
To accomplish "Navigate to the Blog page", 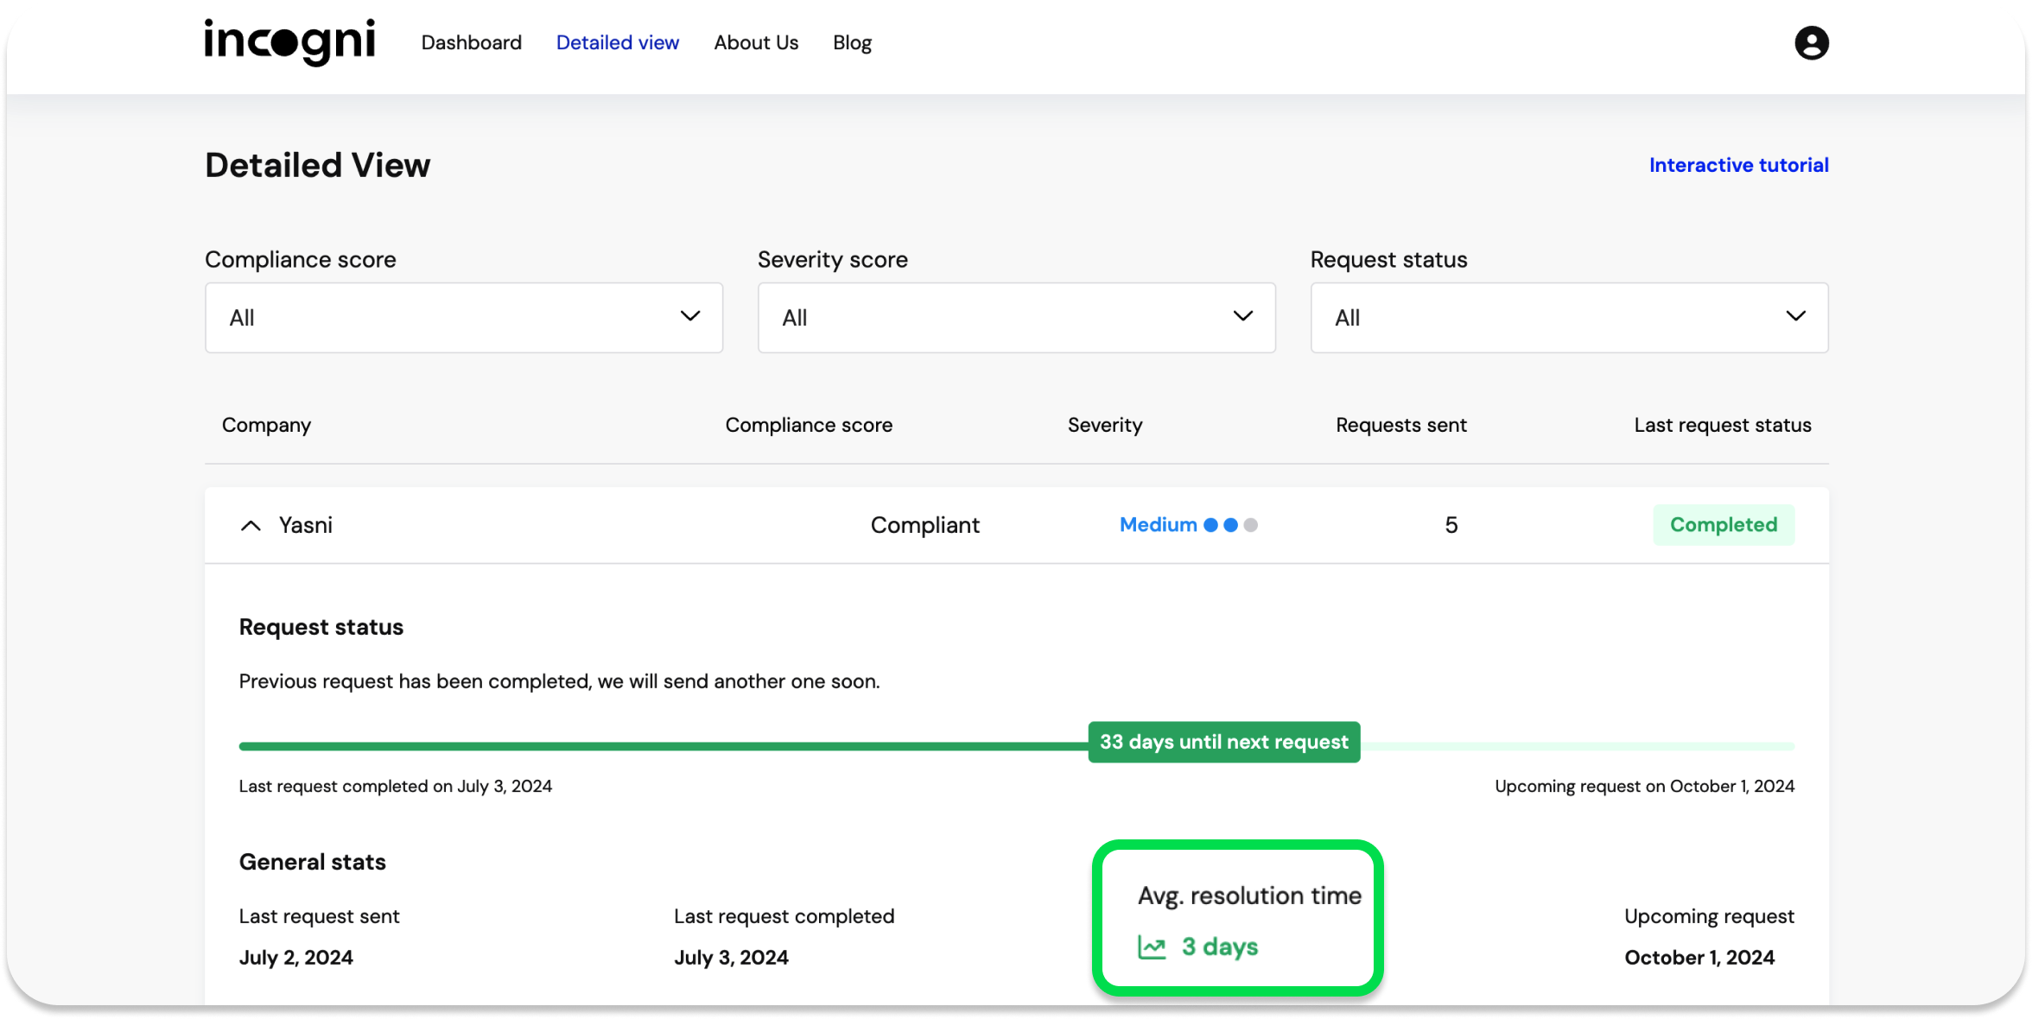I will tap(852, 42).
